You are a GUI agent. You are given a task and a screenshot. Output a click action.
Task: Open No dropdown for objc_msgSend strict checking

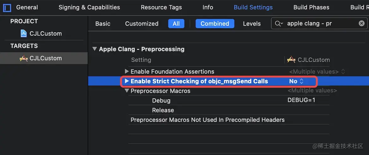pos(296,81)
